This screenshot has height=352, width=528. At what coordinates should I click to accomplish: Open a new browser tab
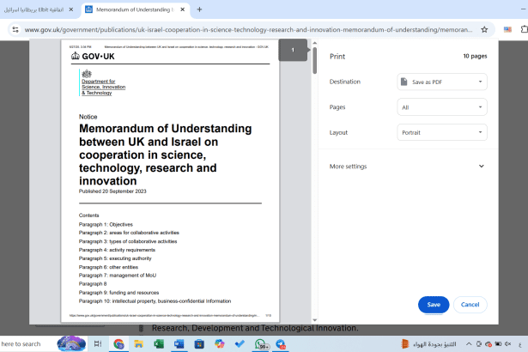[x=199, y=9]
